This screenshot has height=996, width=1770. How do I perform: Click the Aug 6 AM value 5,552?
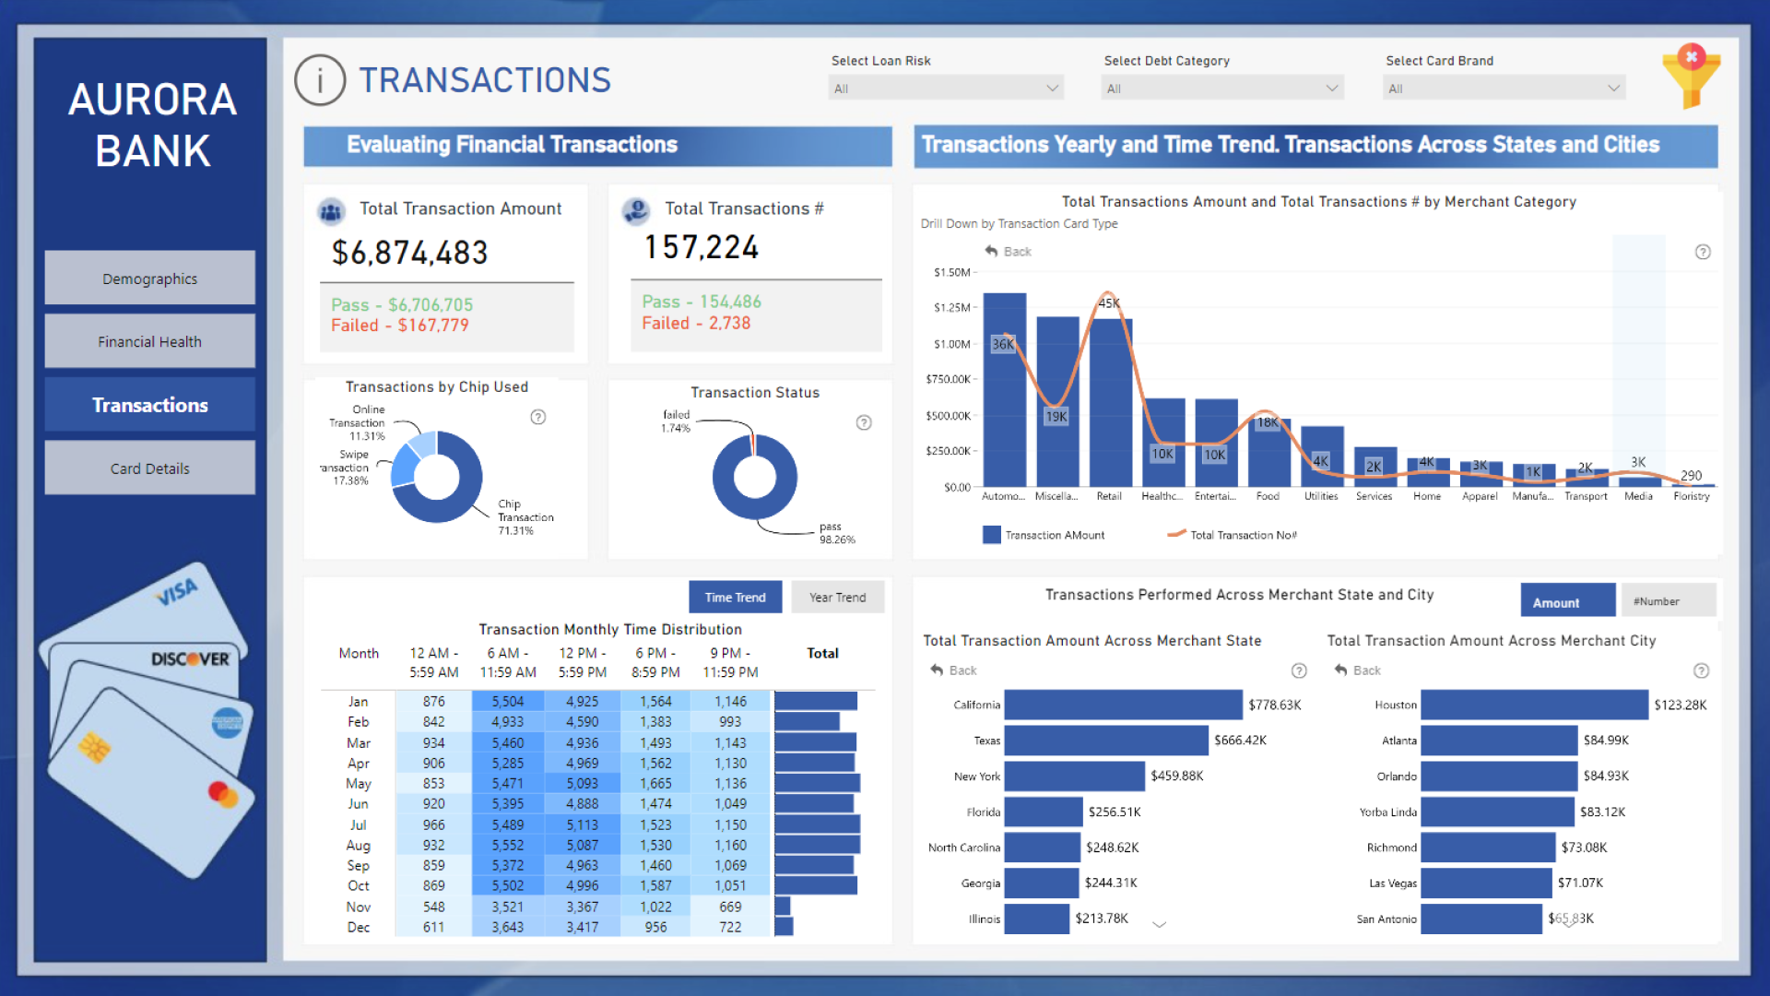(508, 846)
